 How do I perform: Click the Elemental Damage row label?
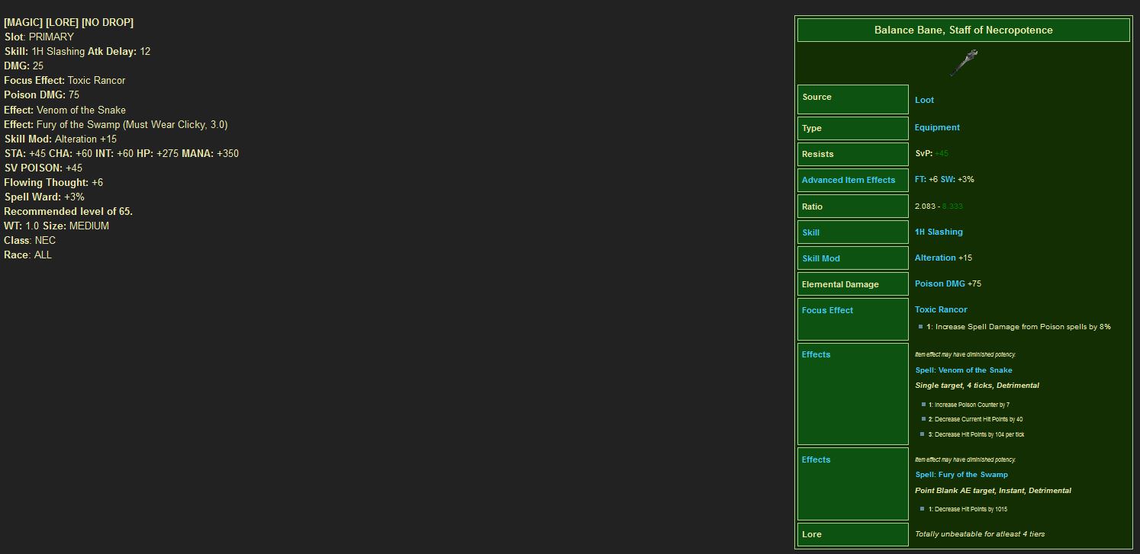840,284
